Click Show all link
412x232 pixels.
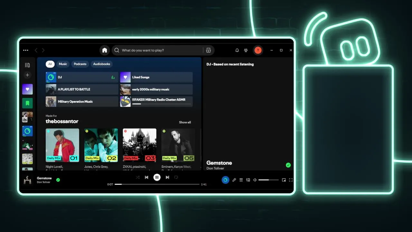(x=185, y=122)
